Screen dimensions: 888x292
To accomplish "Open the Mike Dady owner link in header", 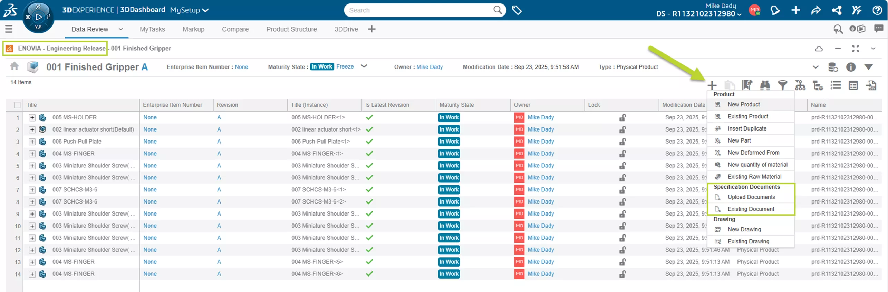I will coord(429,67).
